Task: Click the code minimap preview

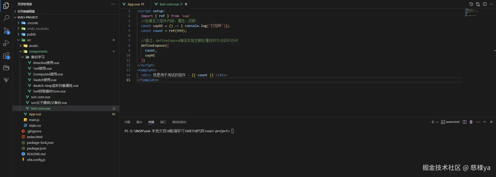Action: (472, 12)
